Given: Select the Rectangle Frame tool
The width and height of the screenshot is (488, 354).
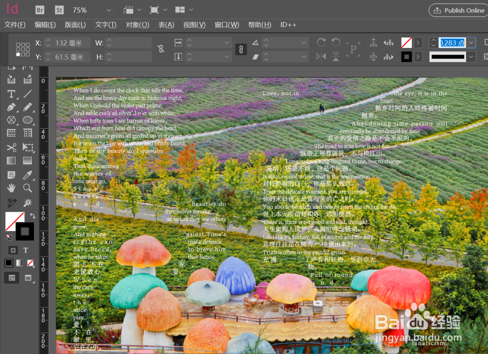Looking at the screenshot, I should pyautogui.click(x=11, y=120).
